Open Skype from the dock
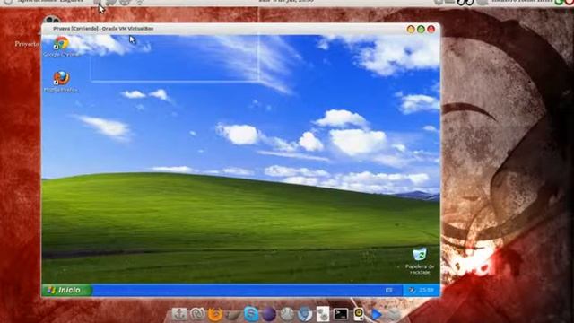Viewport: 574px width, 323px height. 251,314
